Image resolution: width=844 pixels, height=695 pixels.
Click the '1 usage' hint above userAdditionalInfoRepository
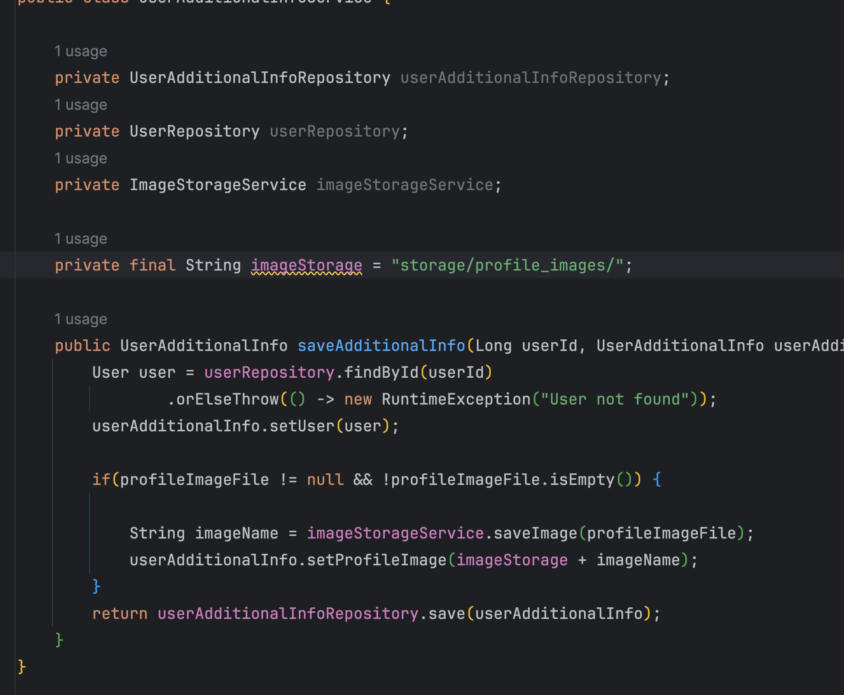pos(81,51)
